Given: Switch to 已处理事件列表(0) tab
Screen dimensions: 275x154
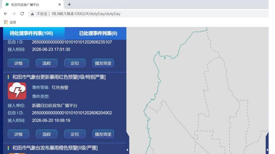Looking at the screenshot, I should tap(96, 33).
